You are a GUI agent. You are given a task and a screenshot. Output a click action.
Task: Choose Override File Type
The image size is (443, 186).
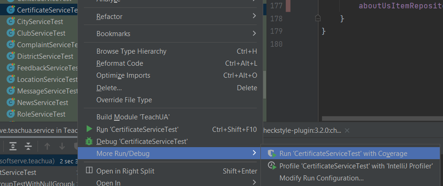tap(171, 100)
